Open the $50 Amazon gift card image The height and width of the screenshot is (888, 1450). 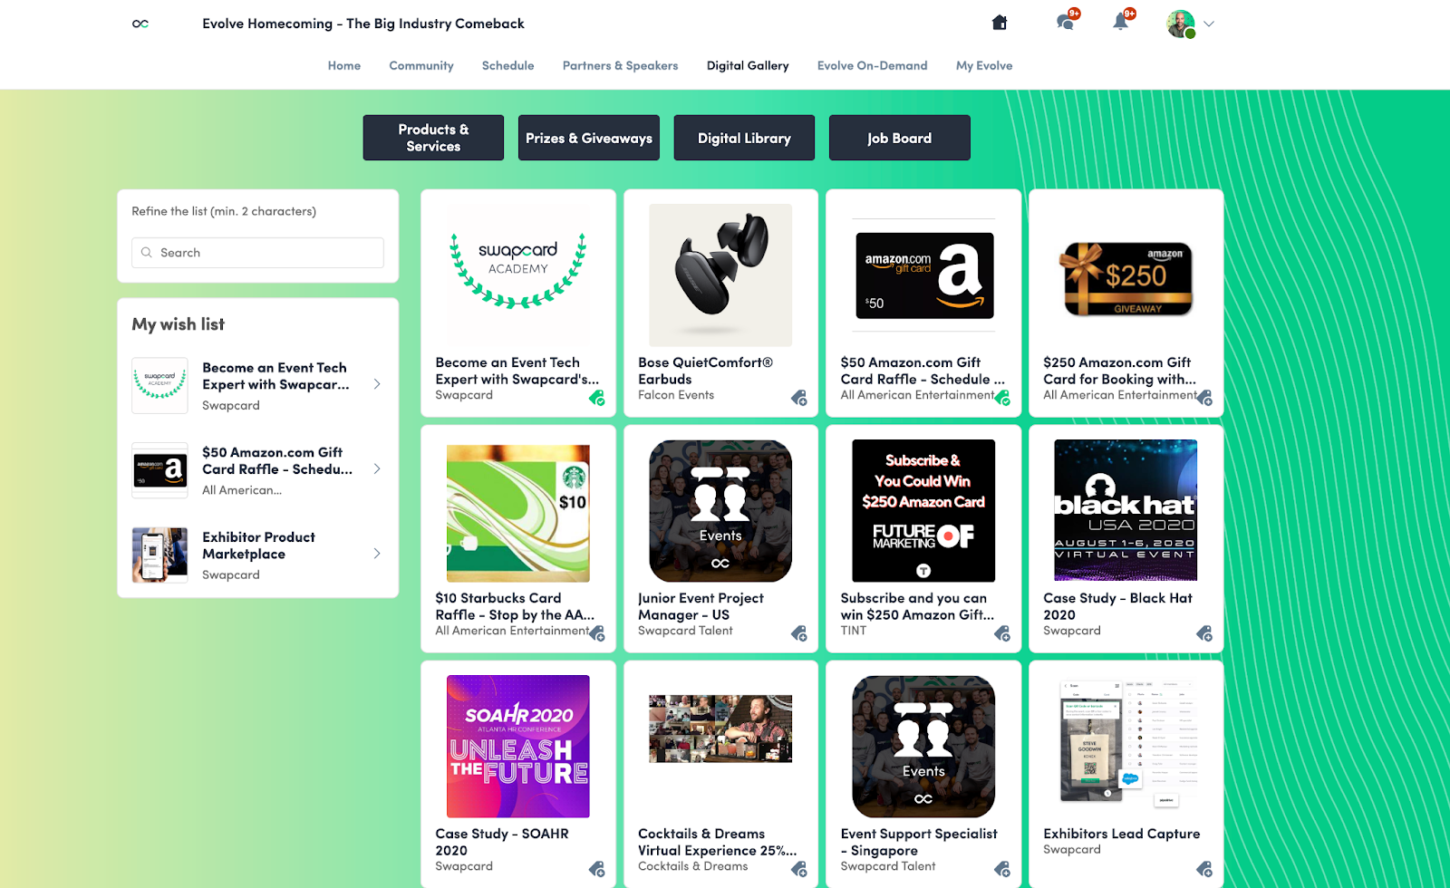(x=924, y=275)
